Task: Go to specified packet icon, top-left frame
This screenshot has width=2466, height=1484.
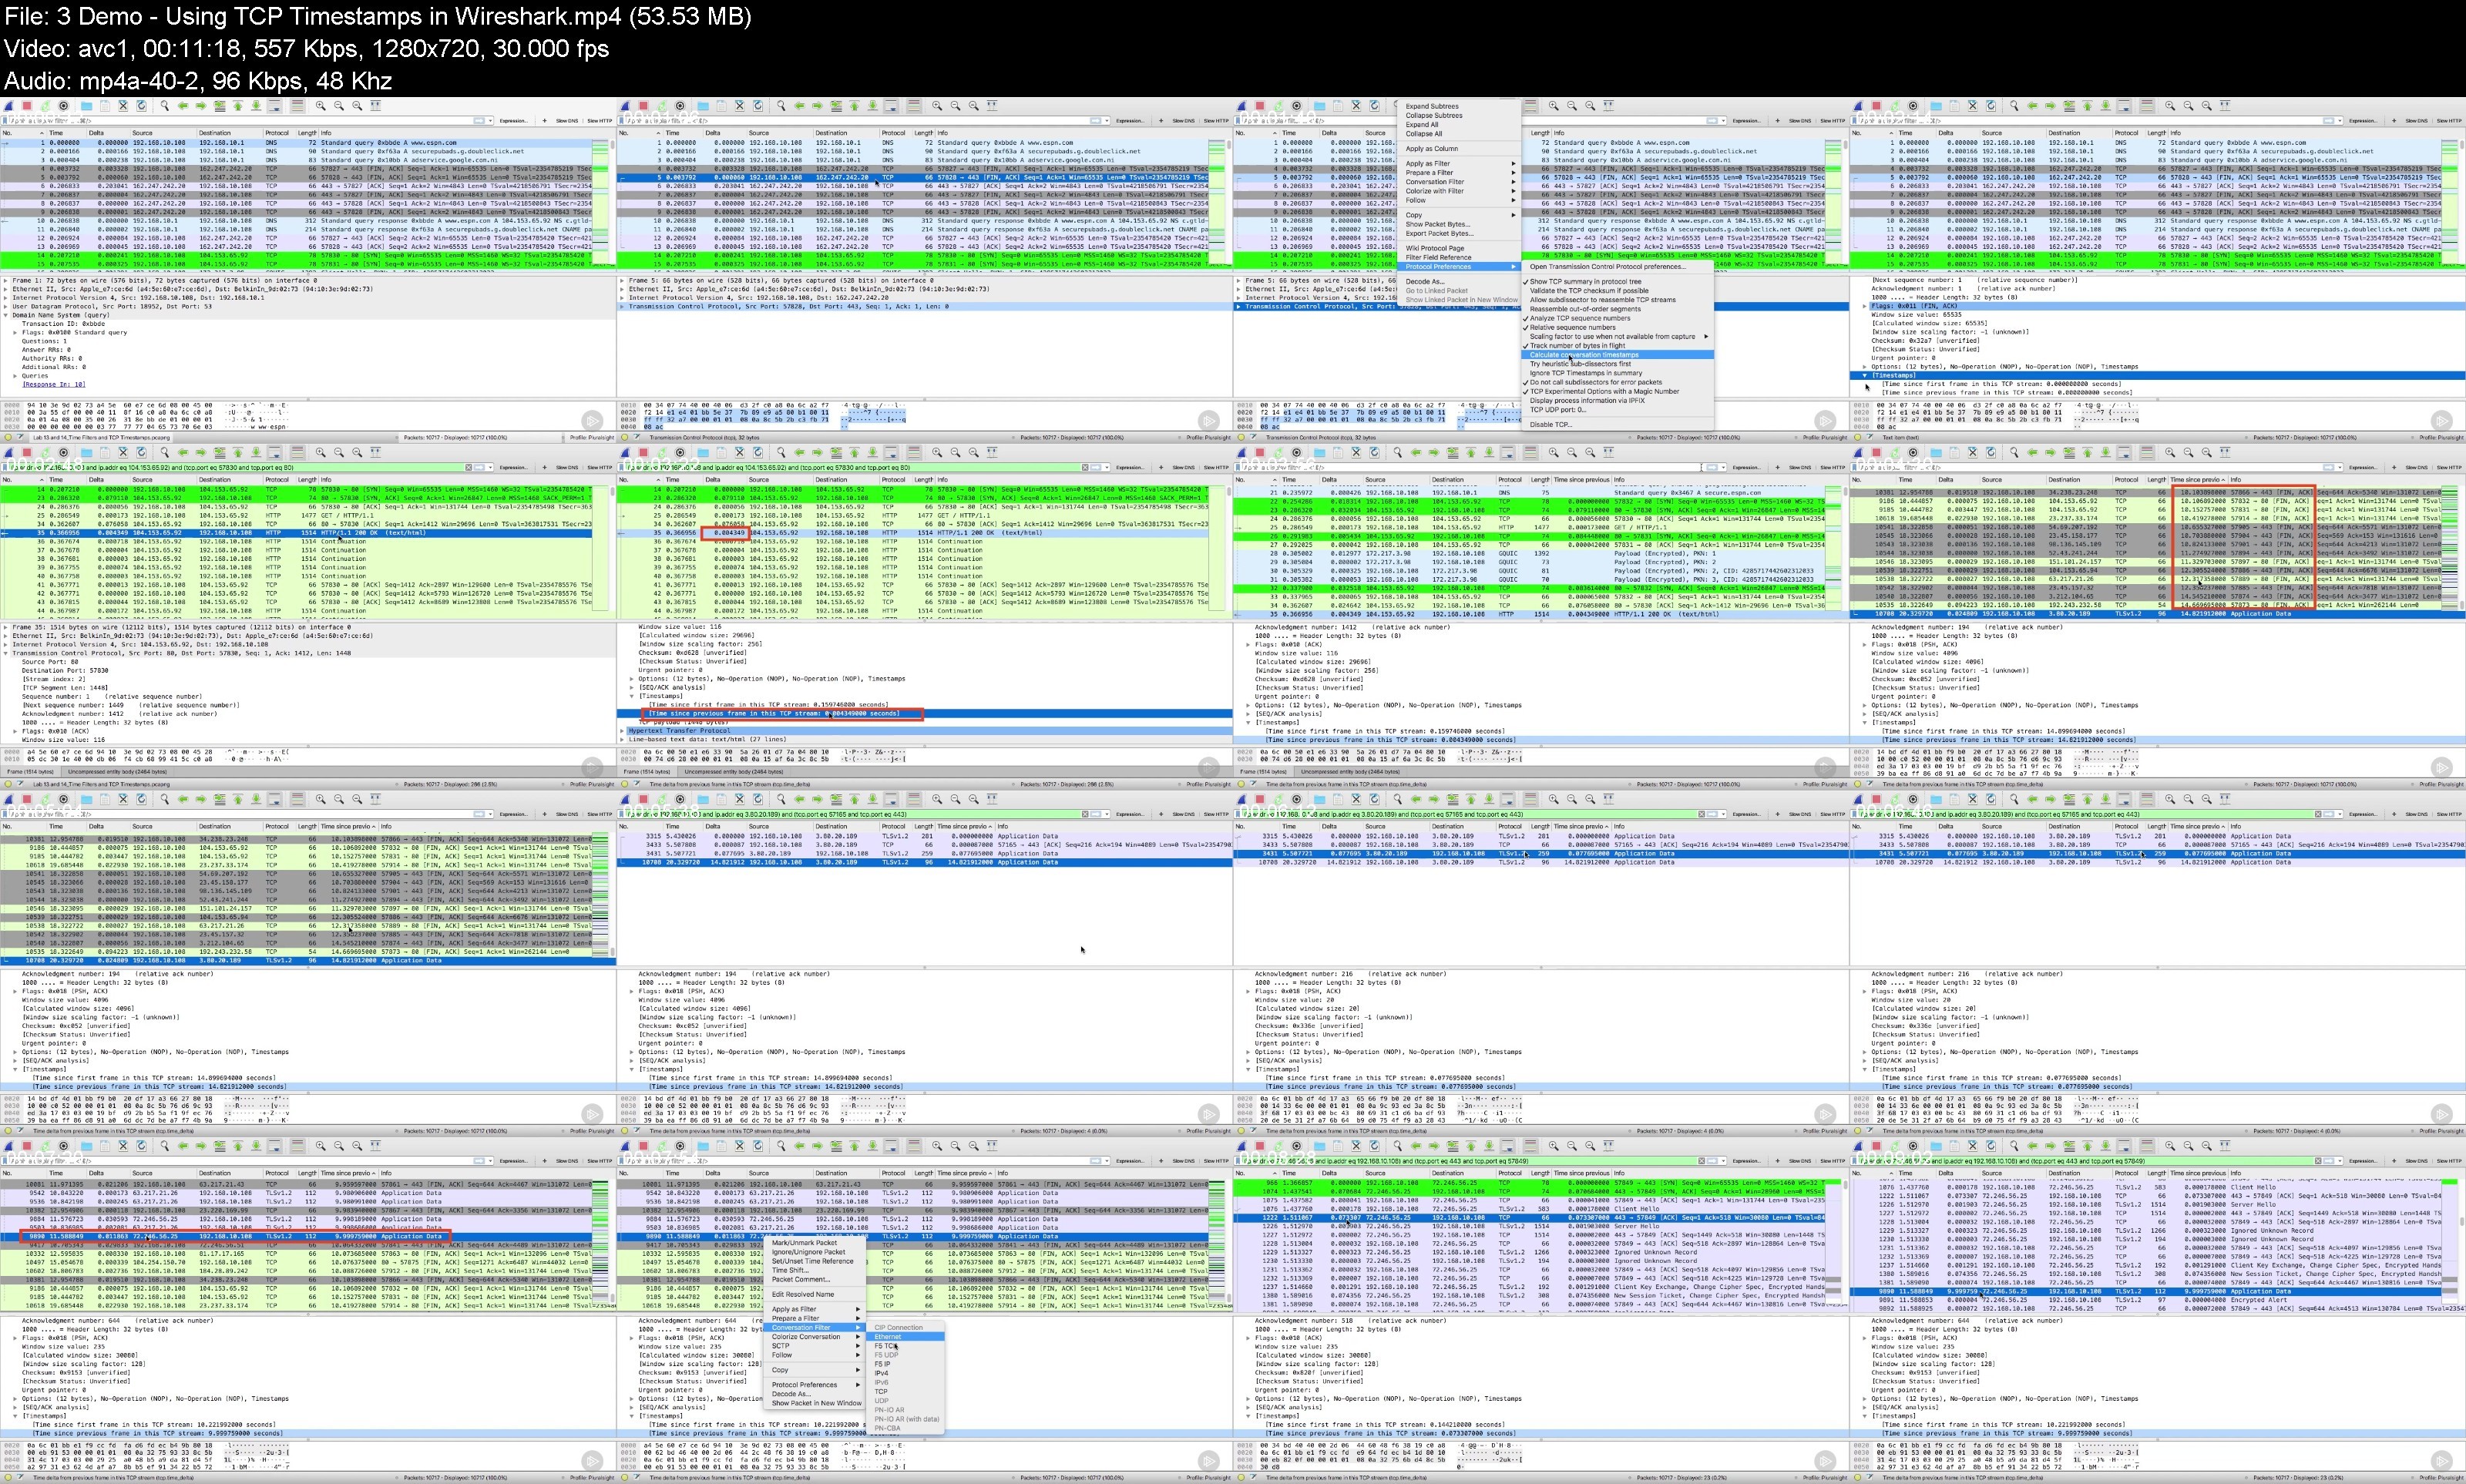Action: click(x=219, y=106)
